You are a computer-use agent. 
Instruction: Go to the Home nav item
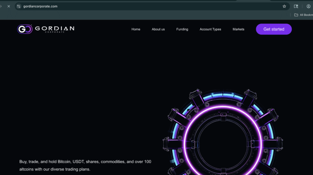(x=136, y=29)
